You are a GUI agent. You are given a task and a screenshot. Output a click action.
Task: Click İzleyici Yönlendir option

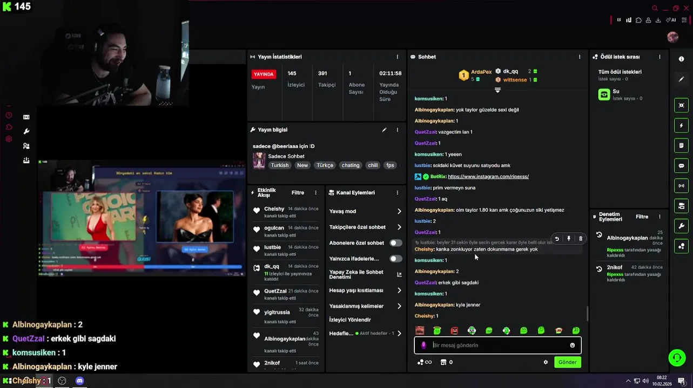(x=350, y=320)
